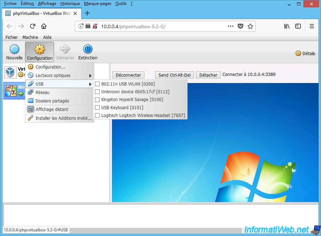
Task: Click the Extinction power icon
Action: pyautogui.click(x=88, y=49)
